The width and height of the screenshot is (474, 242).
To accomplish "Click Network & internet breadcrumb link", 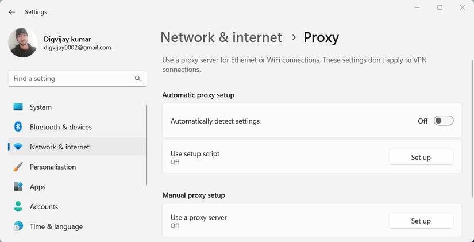I will click(x=221, y=37).
